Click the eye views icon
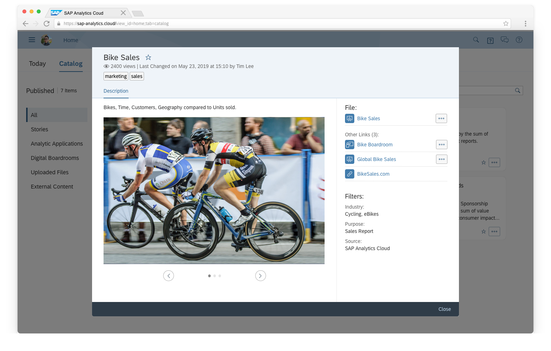 [x=106, y=66]
